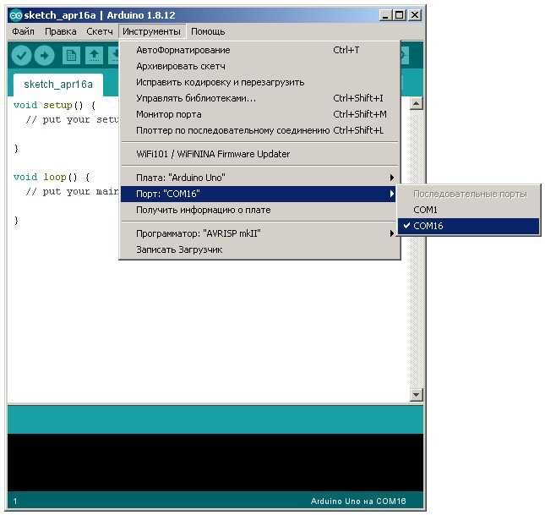Image resolution: width=545 pixels, height=515 pixels.
Task: Open the Помощь menu
Action: pyautogui.click(x=208, y=31)
